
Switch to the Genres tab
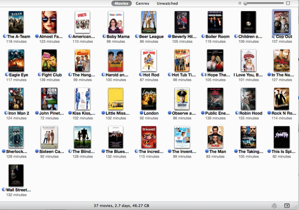pyautogui.click(x=142, y=3)
